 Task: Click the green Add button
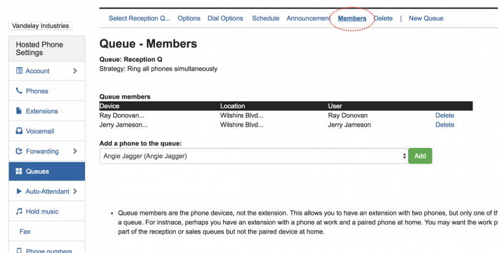coord(420,156)
